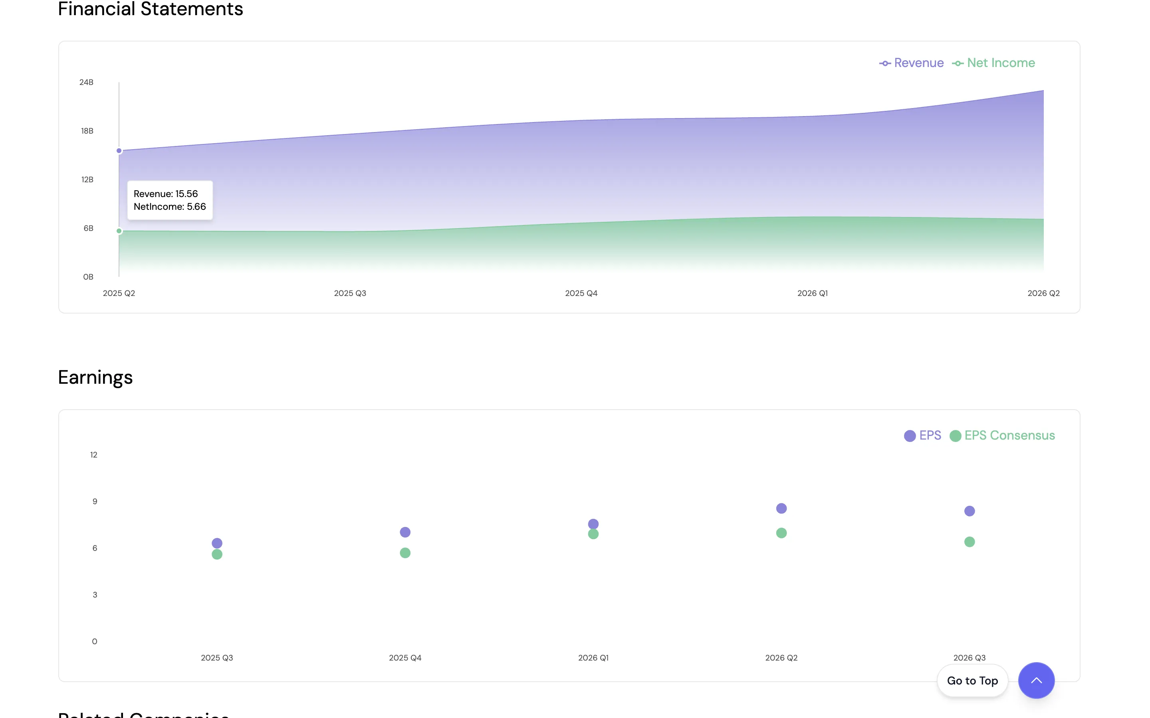
Task: Toggle the EPS legend series
Action: point(922,436)
